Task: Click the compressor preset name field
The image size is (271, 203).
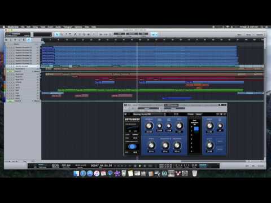Action: point(147,114)
